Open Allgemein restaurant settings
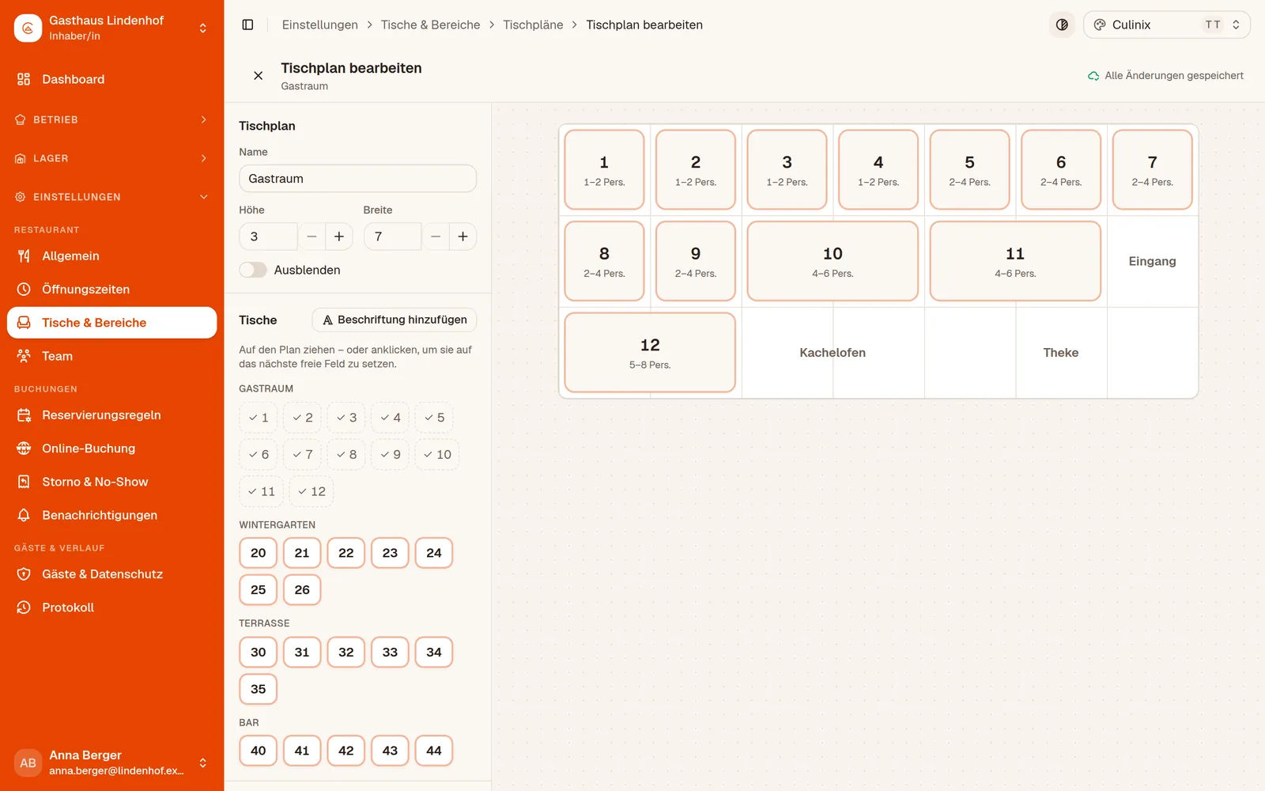Screen dimensions: 1265x791 (x=111, y=256)
